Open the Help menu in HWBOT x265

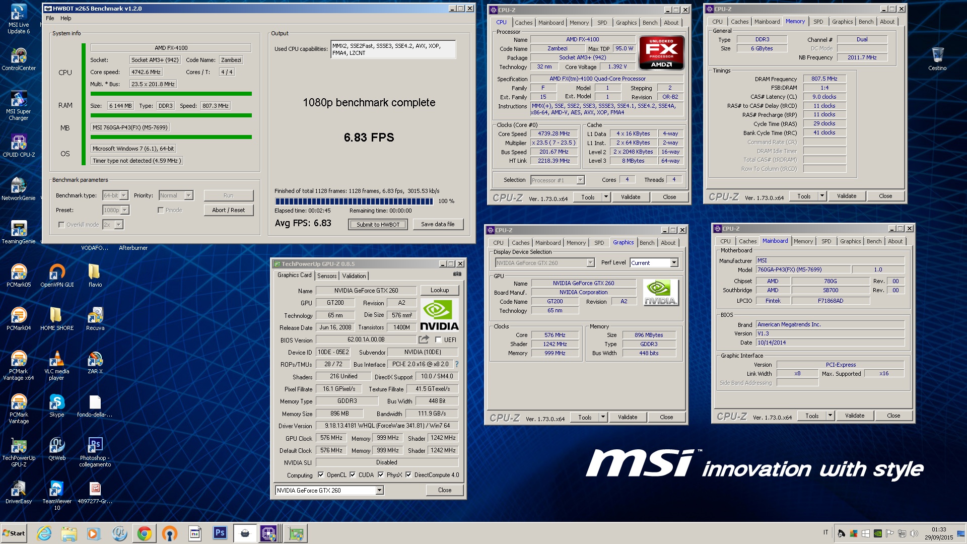(x=66, y=18)
